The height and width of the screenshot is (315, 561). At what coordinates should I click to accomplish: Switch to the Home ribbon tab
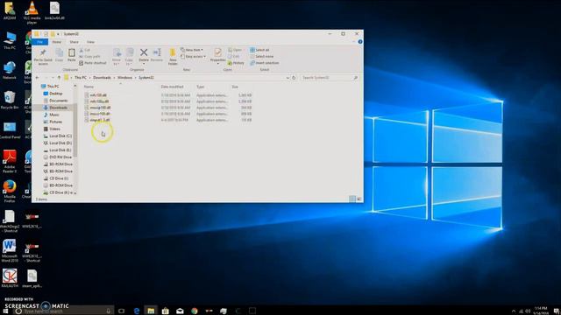pos(56,42)
